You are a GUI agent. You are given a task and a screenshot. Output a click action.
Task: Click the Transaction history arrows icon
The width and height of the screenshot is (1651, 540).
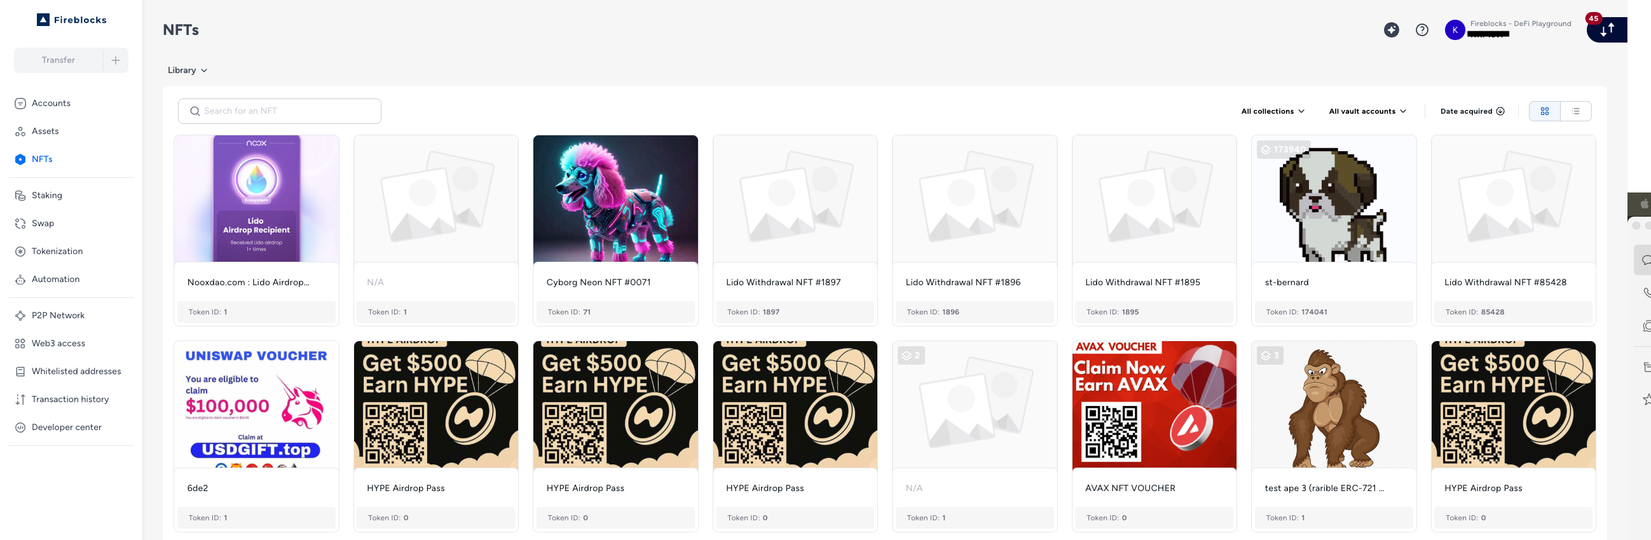pyautogui.click(x=20, y=400)
